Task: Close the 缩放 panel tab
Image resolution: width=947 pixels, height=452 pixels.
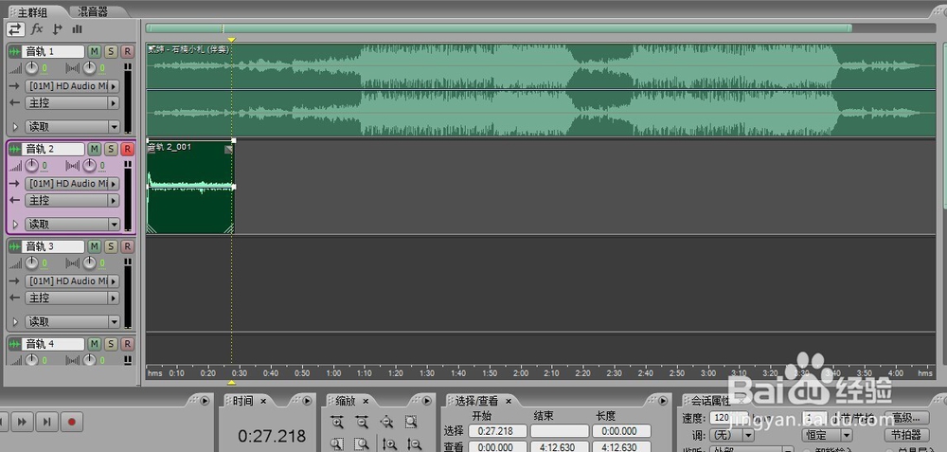Action: [x=366, y=401]
